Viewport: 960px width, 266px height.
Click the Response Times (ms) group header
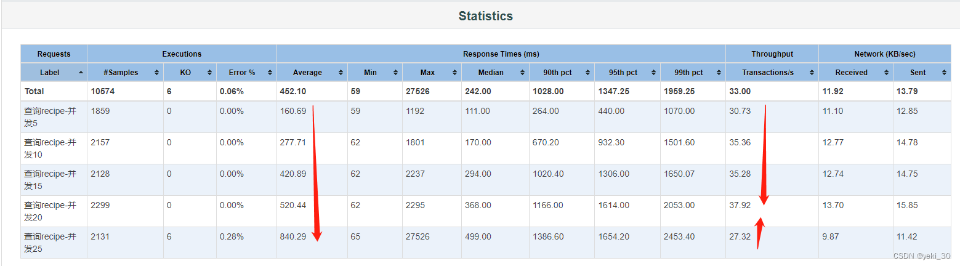pyautogui.click(x=501, y=54)
